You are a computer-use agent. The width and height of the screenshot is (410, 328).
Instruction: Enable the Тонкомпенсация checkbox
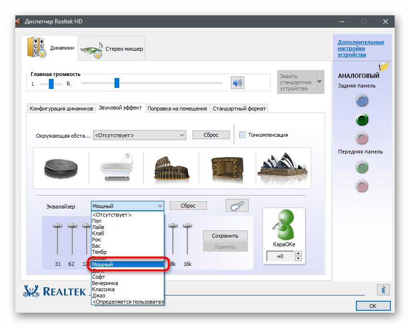point(242,135)
